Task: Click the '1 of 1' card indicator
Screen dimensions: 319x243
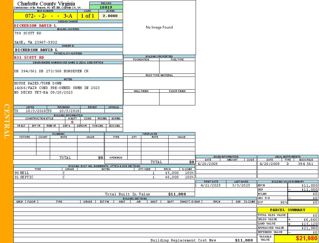Action: [x=87, y=16]
